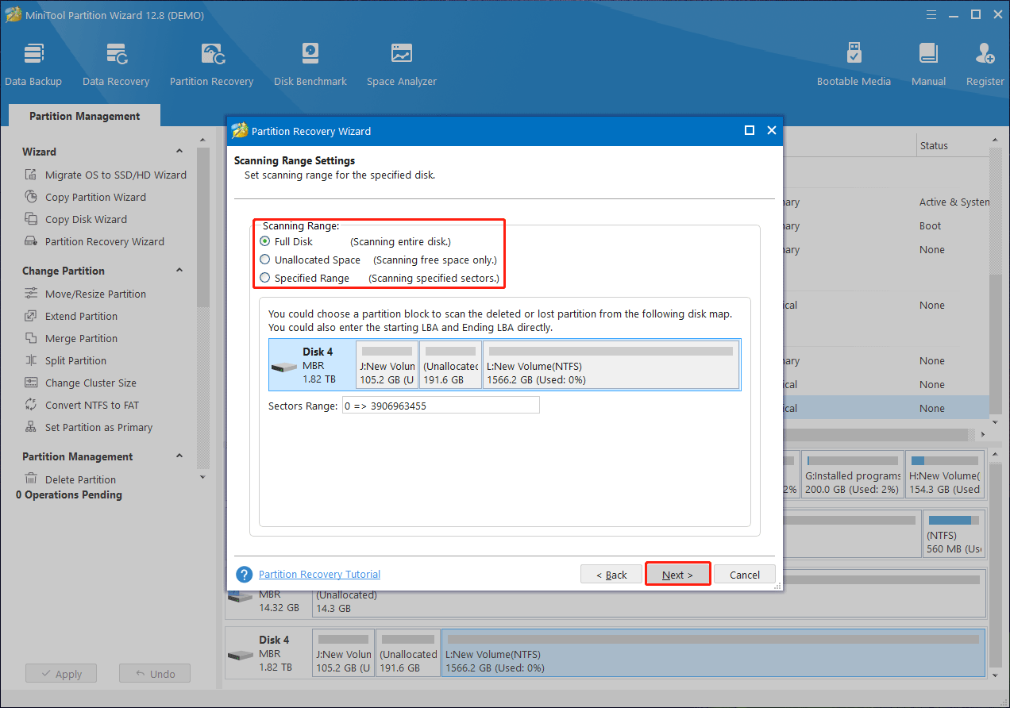Start the Disk Benchmark tool
Screen dimensions: 1010x708
[310, 65]
